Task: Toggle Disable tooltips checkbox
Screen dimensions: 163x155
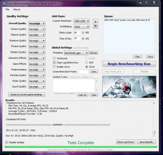Action: (7, 142)
